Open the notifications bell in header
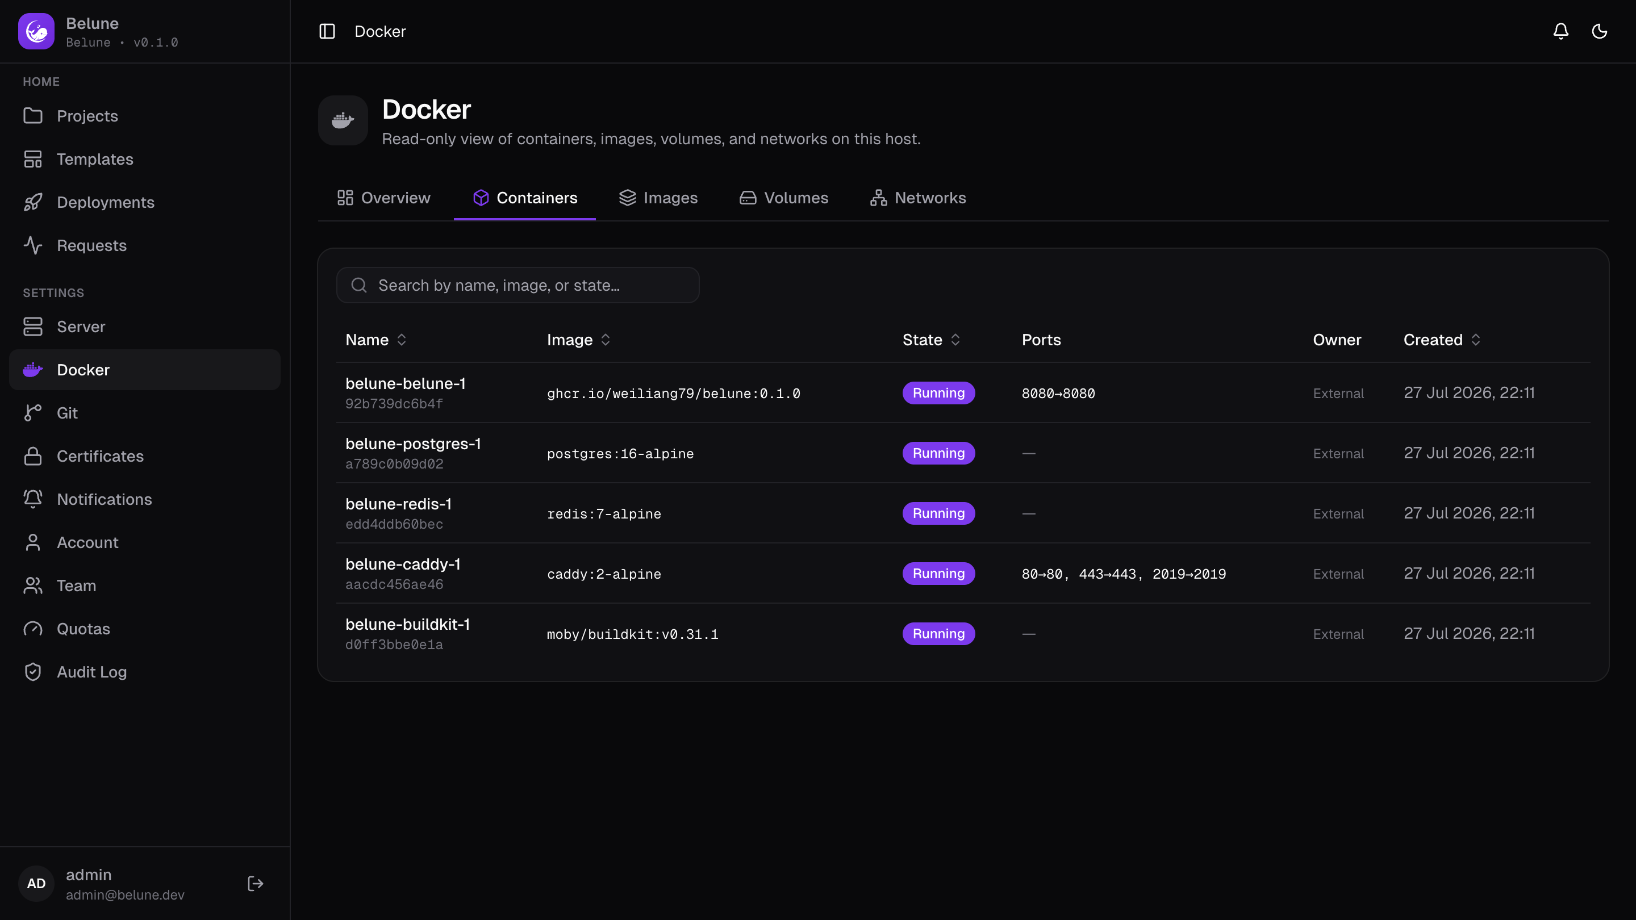The height and width of the screenshot is (920, 1636). click(1560, 31)
